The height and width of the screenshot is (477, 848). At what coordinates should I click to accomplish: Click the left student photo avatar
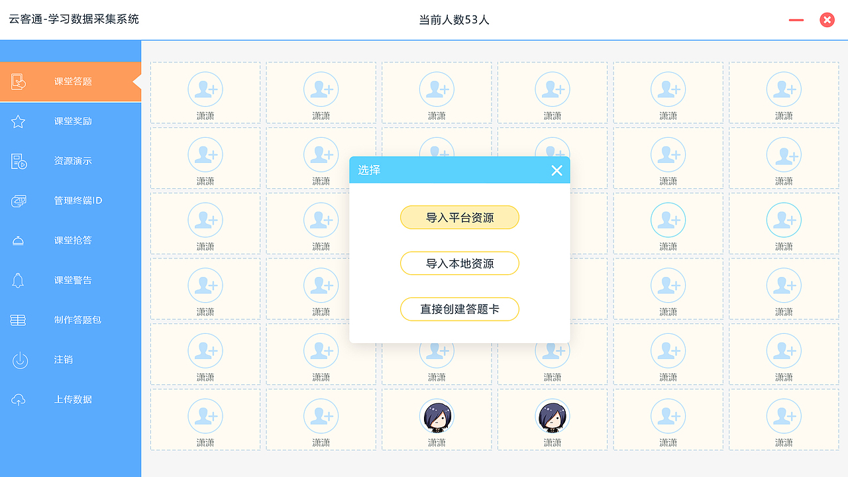click(x=437, y=416)
